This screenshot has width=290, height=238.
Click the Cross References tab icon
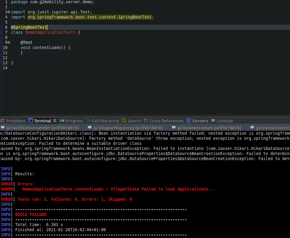pyautogui.click(x=146, y=121)
